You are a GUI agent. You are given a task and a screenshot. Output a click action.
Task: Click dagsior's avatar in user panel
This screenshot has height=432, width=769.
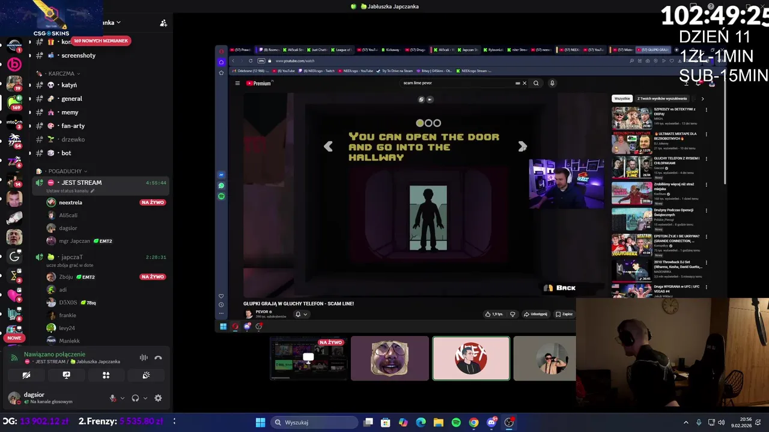pyautogui.click(x=13, y=397)
